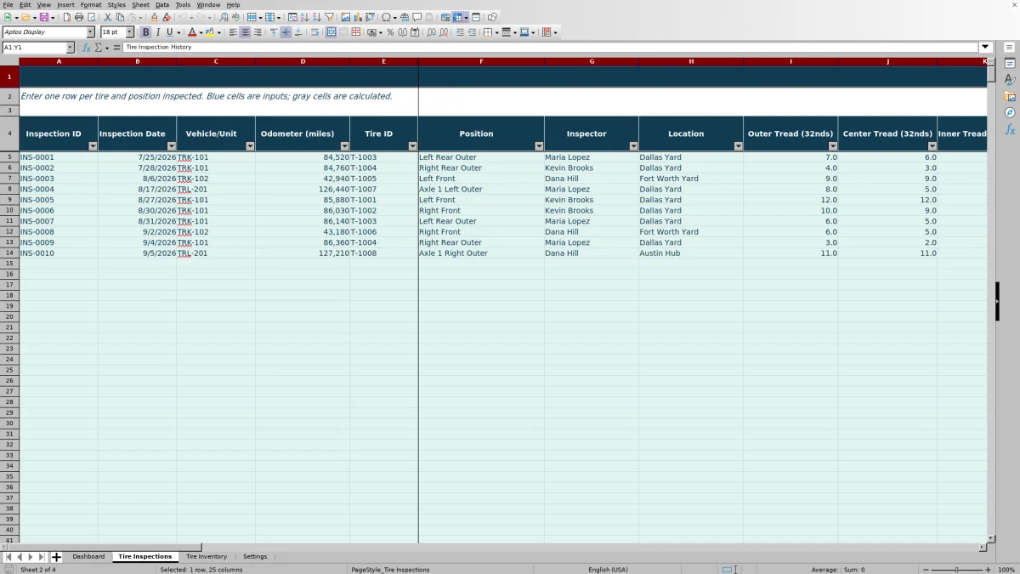Insert chart icon
1020x574 pixels.
[x=357, y=17]
